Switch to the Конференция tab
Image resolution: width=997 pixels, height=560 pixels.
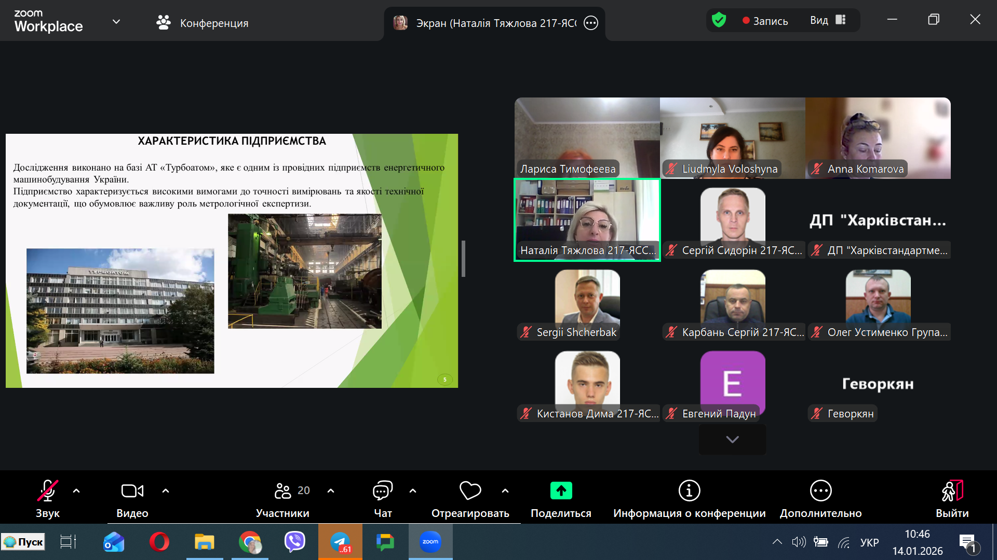(x=203, y=23)
